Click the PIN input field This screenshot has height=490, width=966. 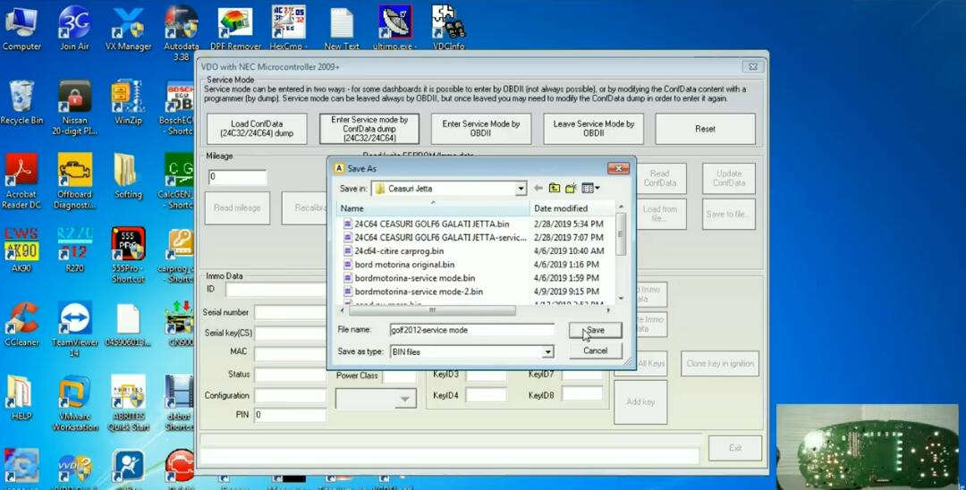(x=290, y=415)
